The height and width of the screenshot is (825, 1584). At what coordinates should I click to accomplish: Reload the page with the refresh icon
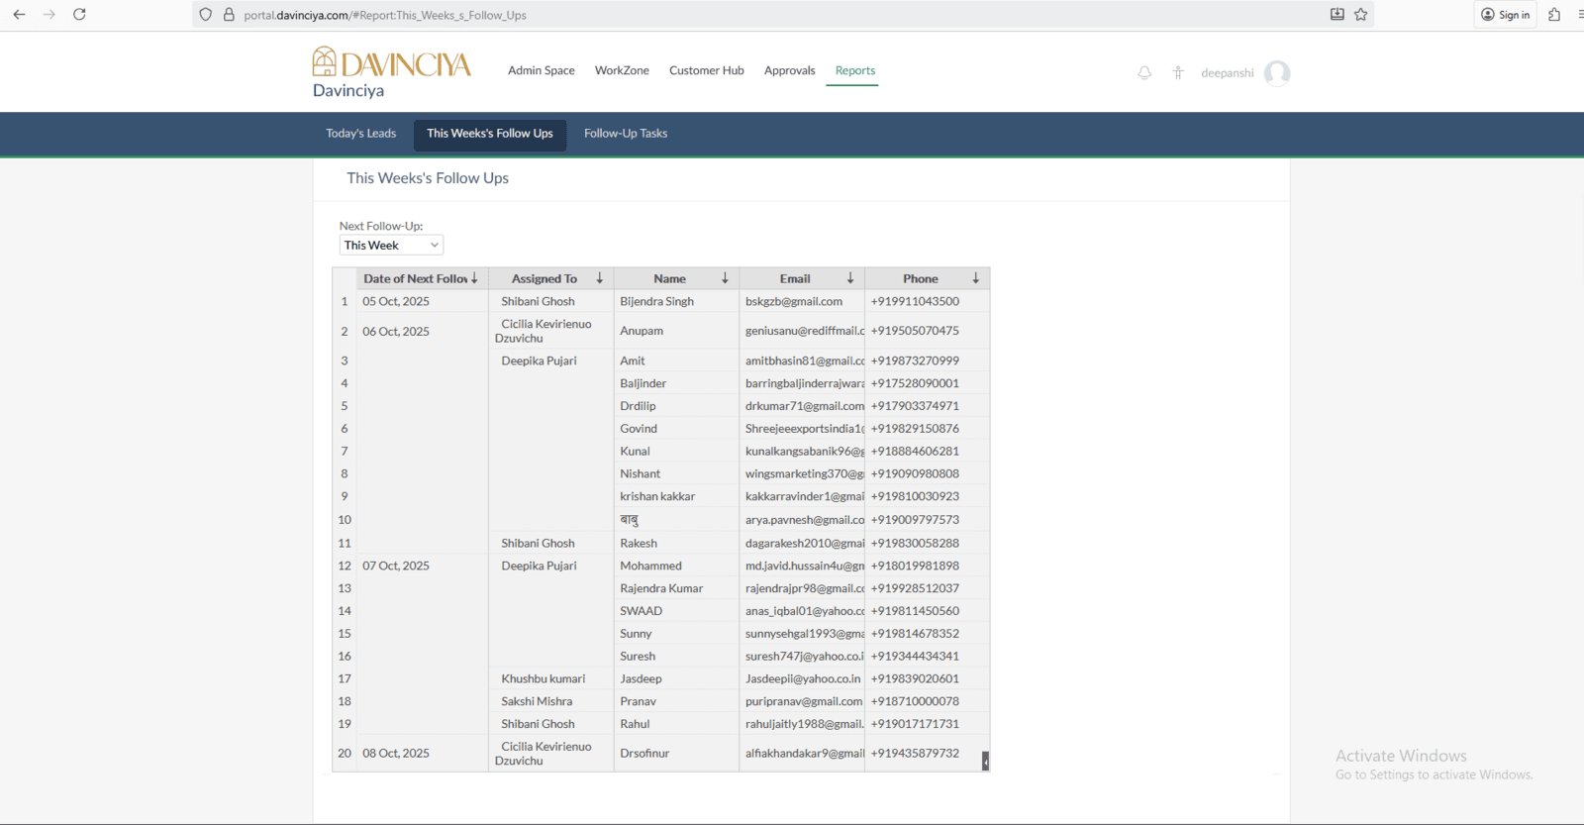tap(79, 15)
